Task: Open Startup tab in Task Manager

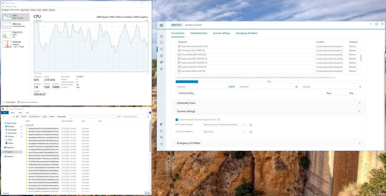Action: 33,10
